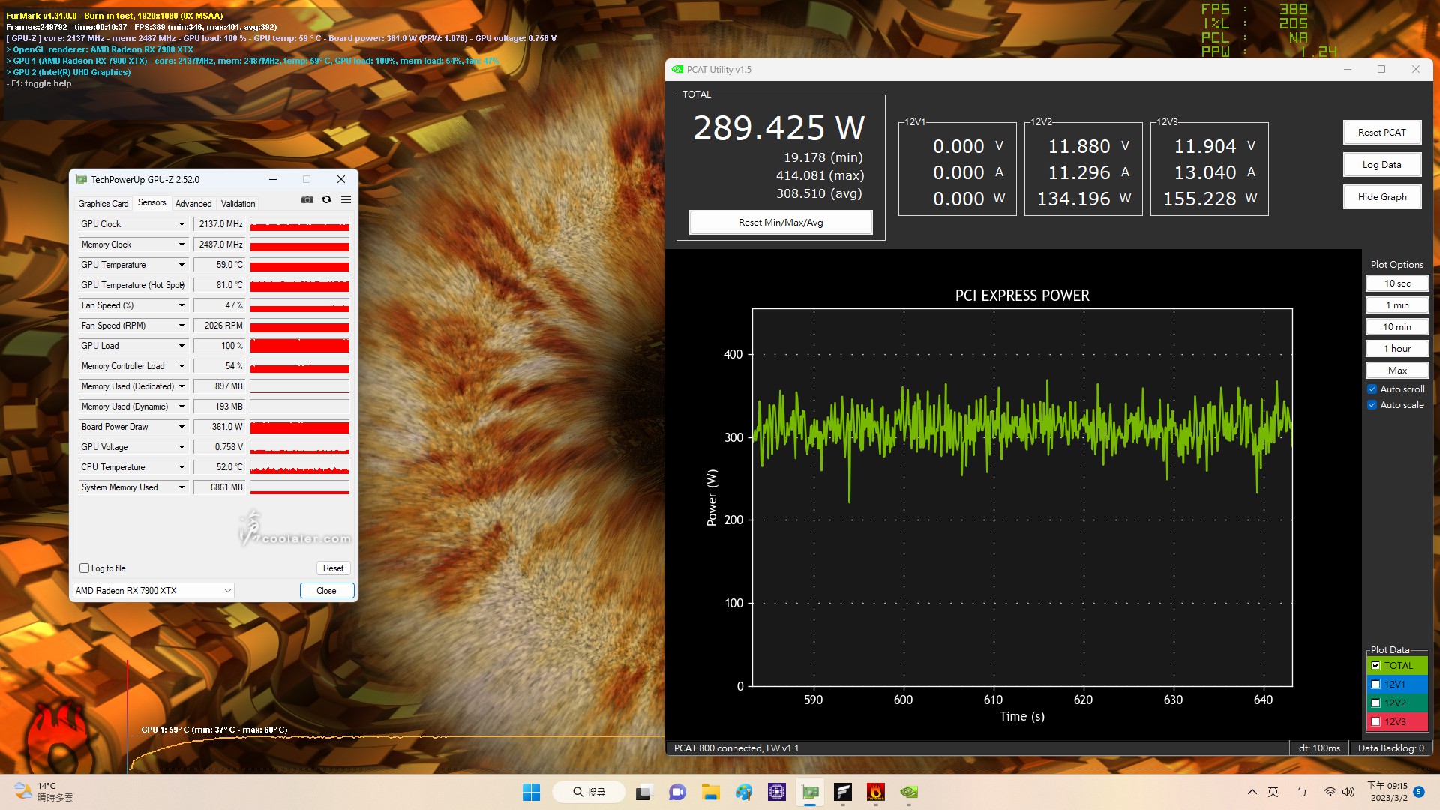Click the GPU-Z title bar app icon
Viewport: 1440px width, 810px height.
(x=81, y=179)
